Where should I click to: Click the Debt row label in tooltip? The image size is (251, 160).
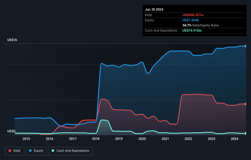148,15
